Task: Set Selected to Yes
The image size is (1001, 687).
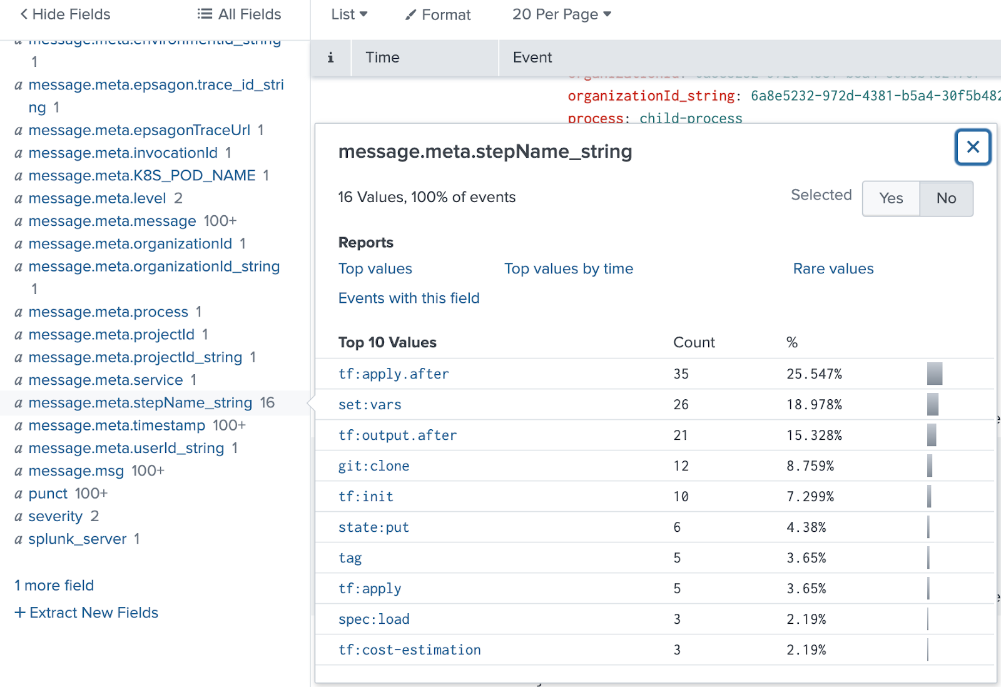Action: (891, 198)
